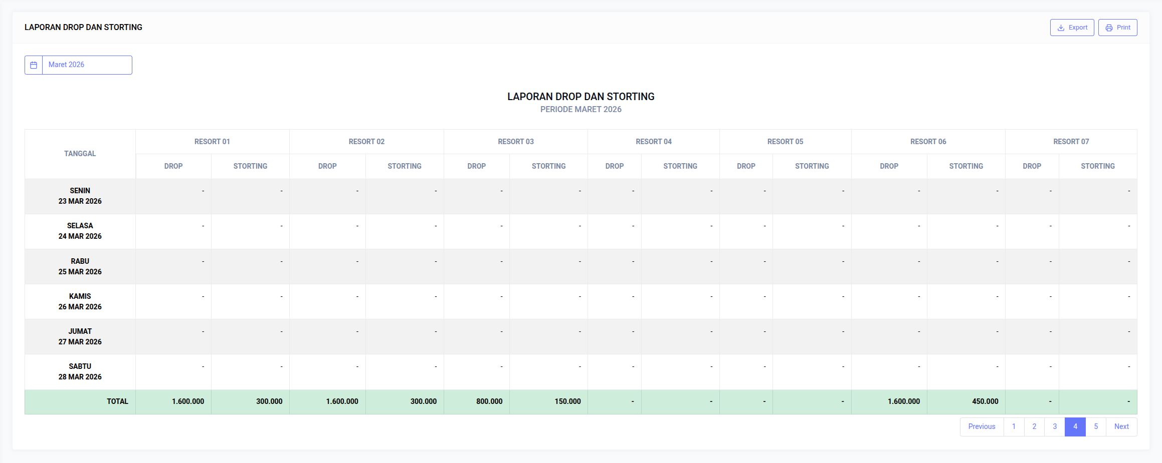Screen dimensions: 1162x463
Task: Go to the Previous page
Action: click(981, 426)
